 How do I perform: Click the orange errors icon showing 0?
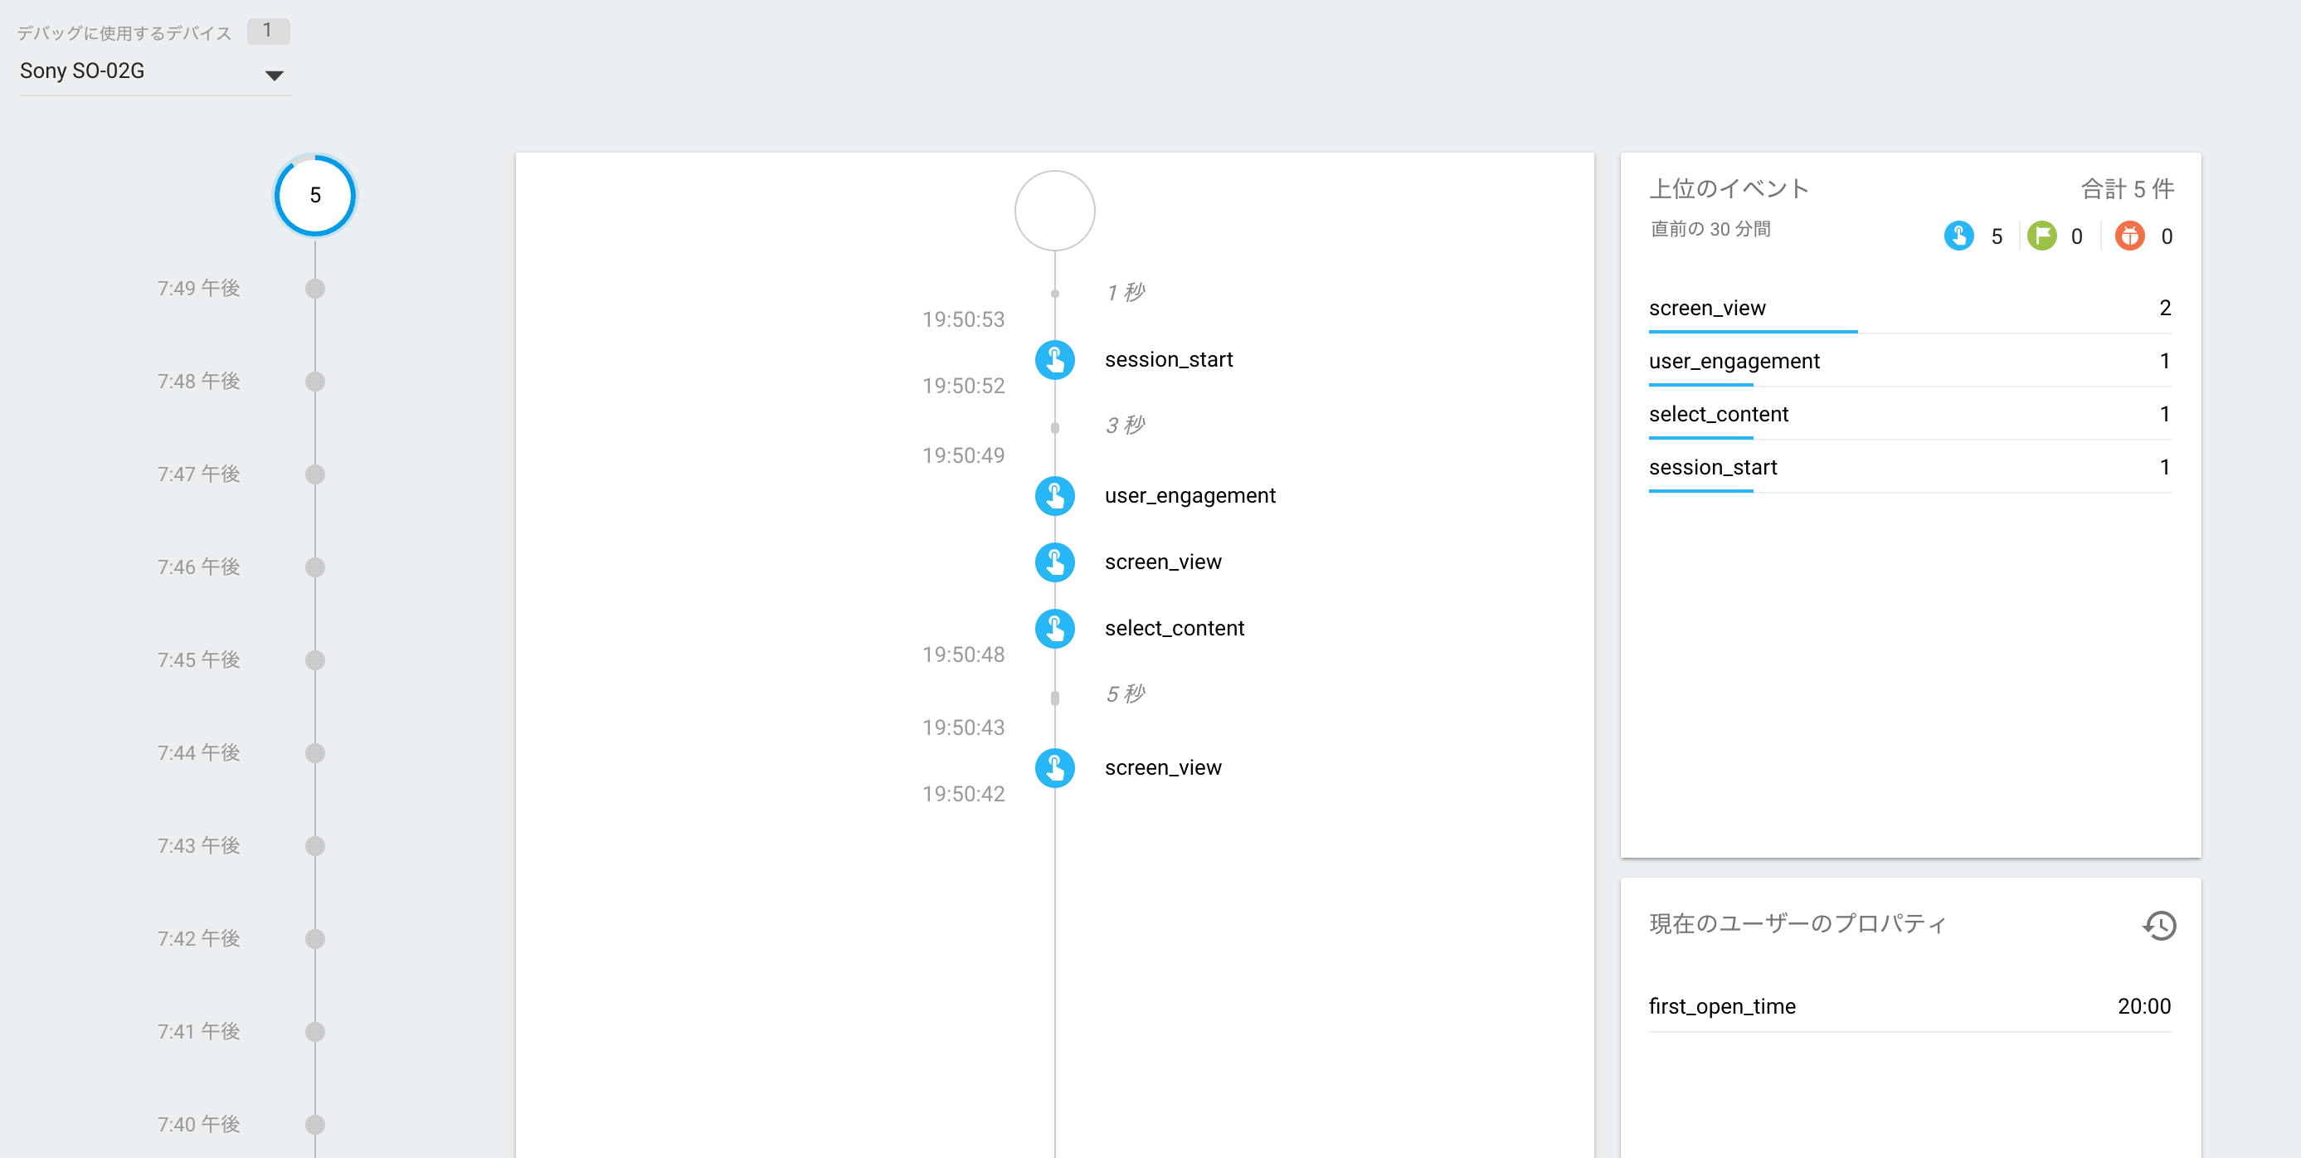coord(2133,236)
